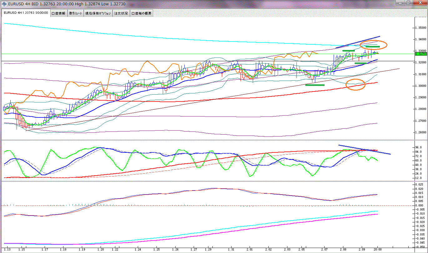Click the 1.35000 price axis label

coord(420,27)
